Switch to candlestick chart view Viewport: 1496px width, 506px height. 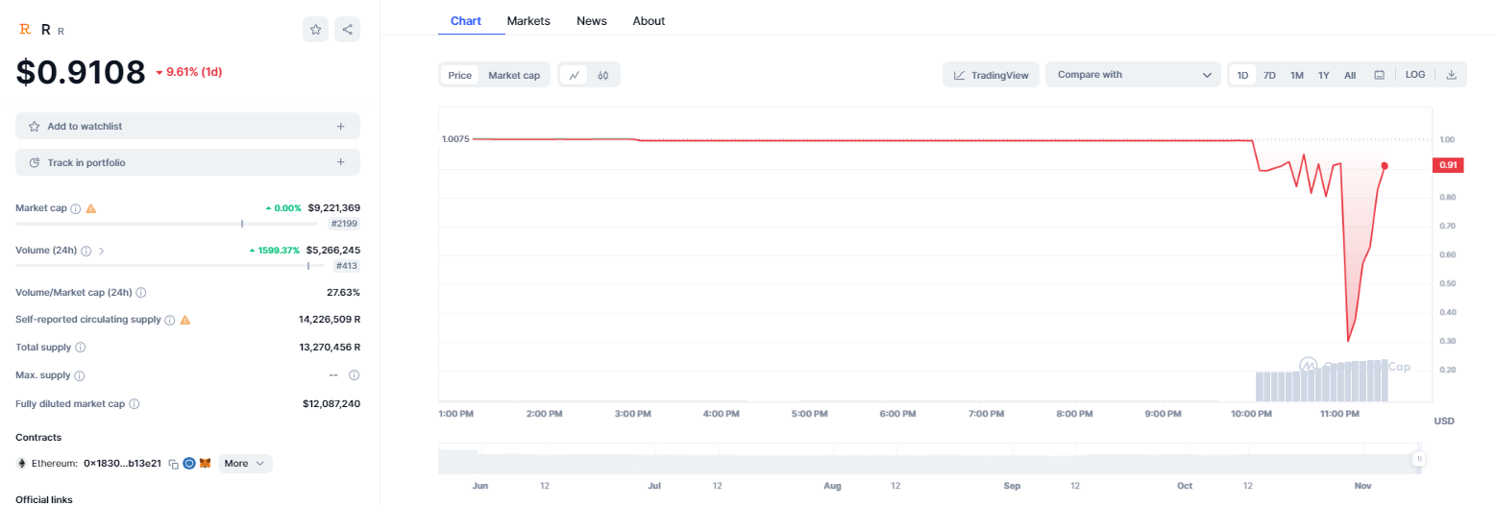(x=603, y=75)
